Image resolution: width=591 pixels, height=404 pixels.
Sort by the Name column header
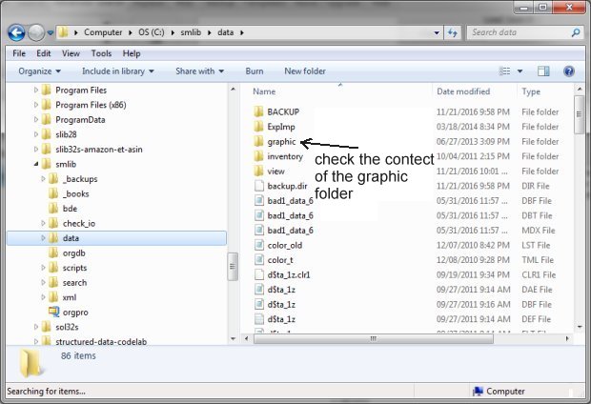(264, 91)
